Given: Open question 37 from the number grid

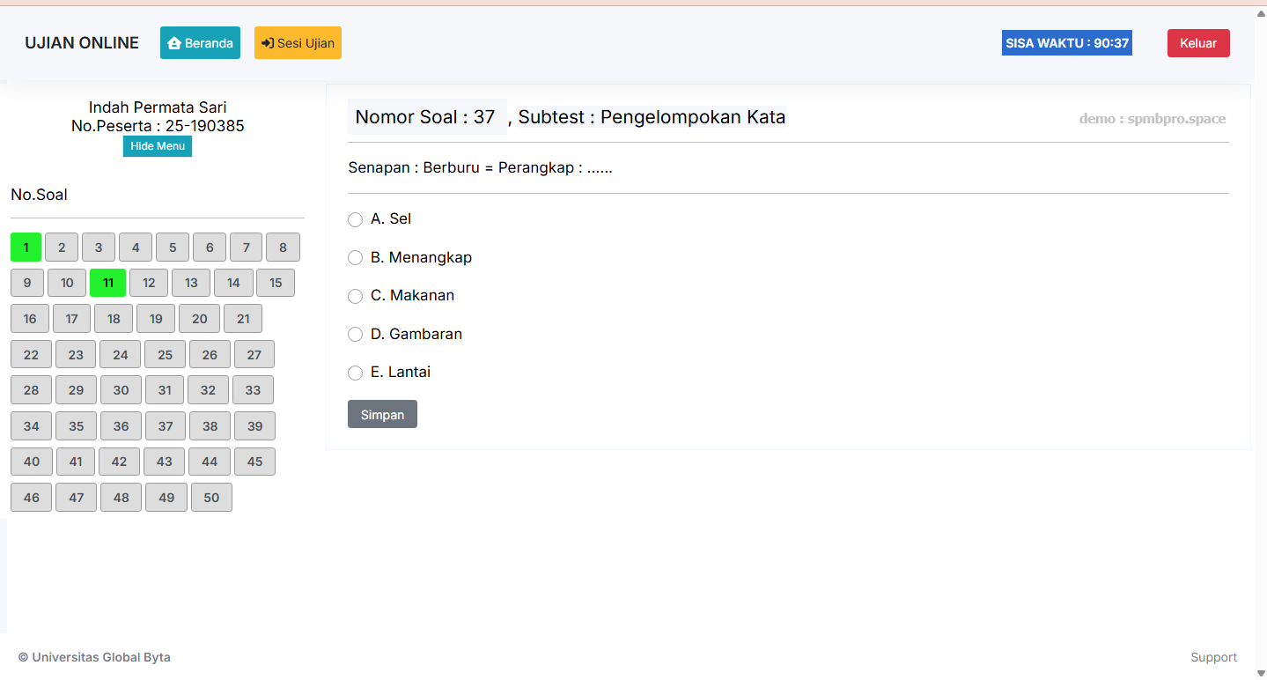Looking at the screenshot, I should click(165, 425).
